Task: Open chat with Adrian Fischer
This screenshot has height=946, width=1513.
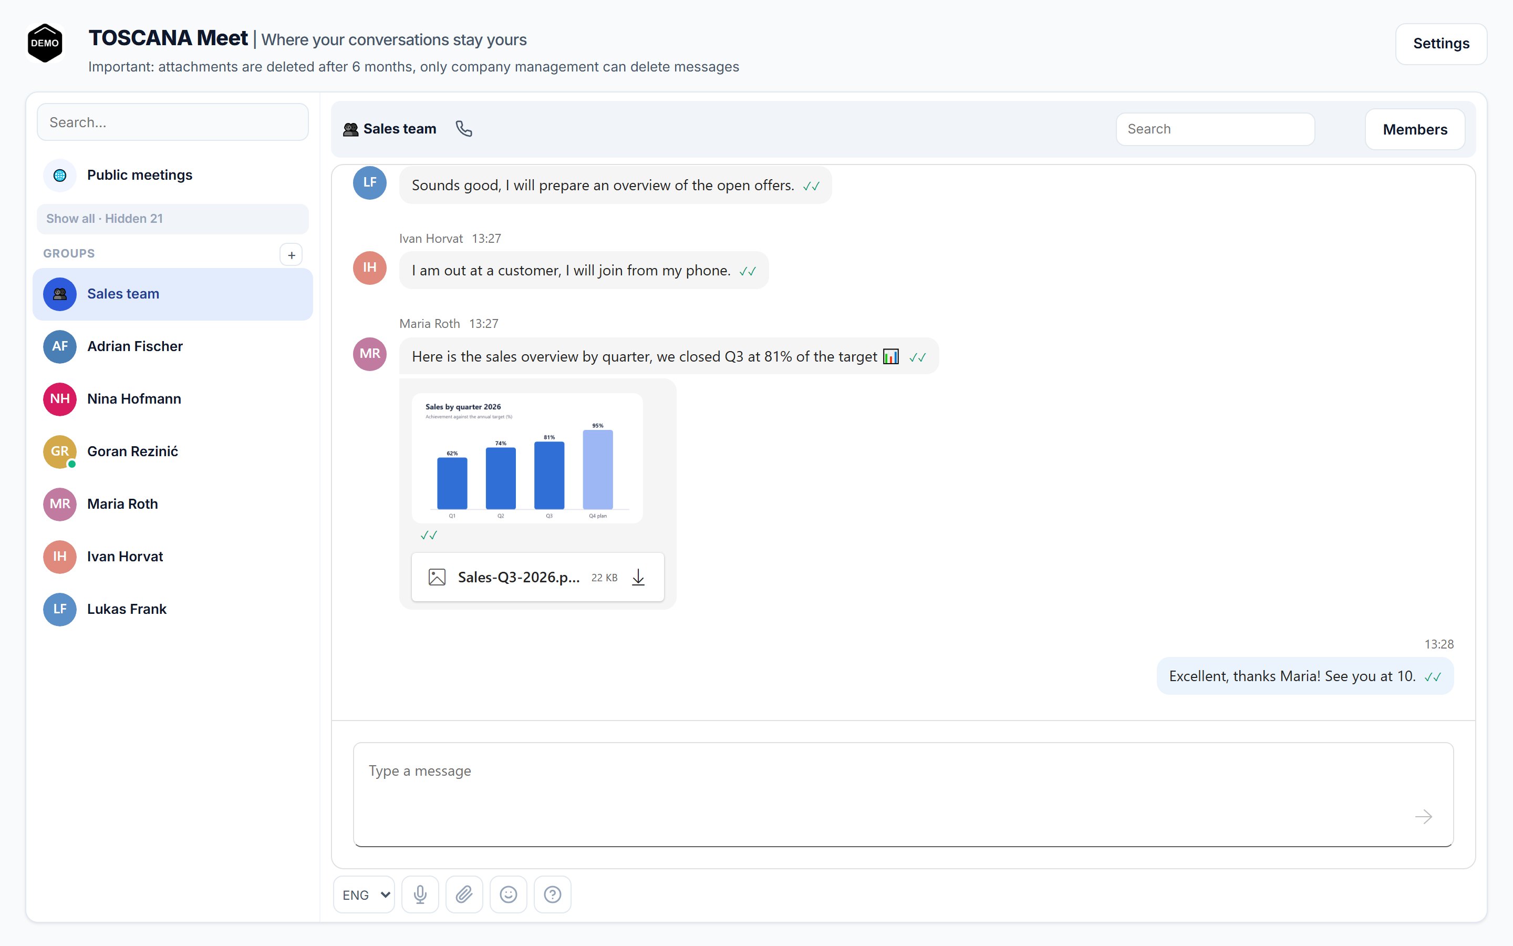Action: coord(172,347)
